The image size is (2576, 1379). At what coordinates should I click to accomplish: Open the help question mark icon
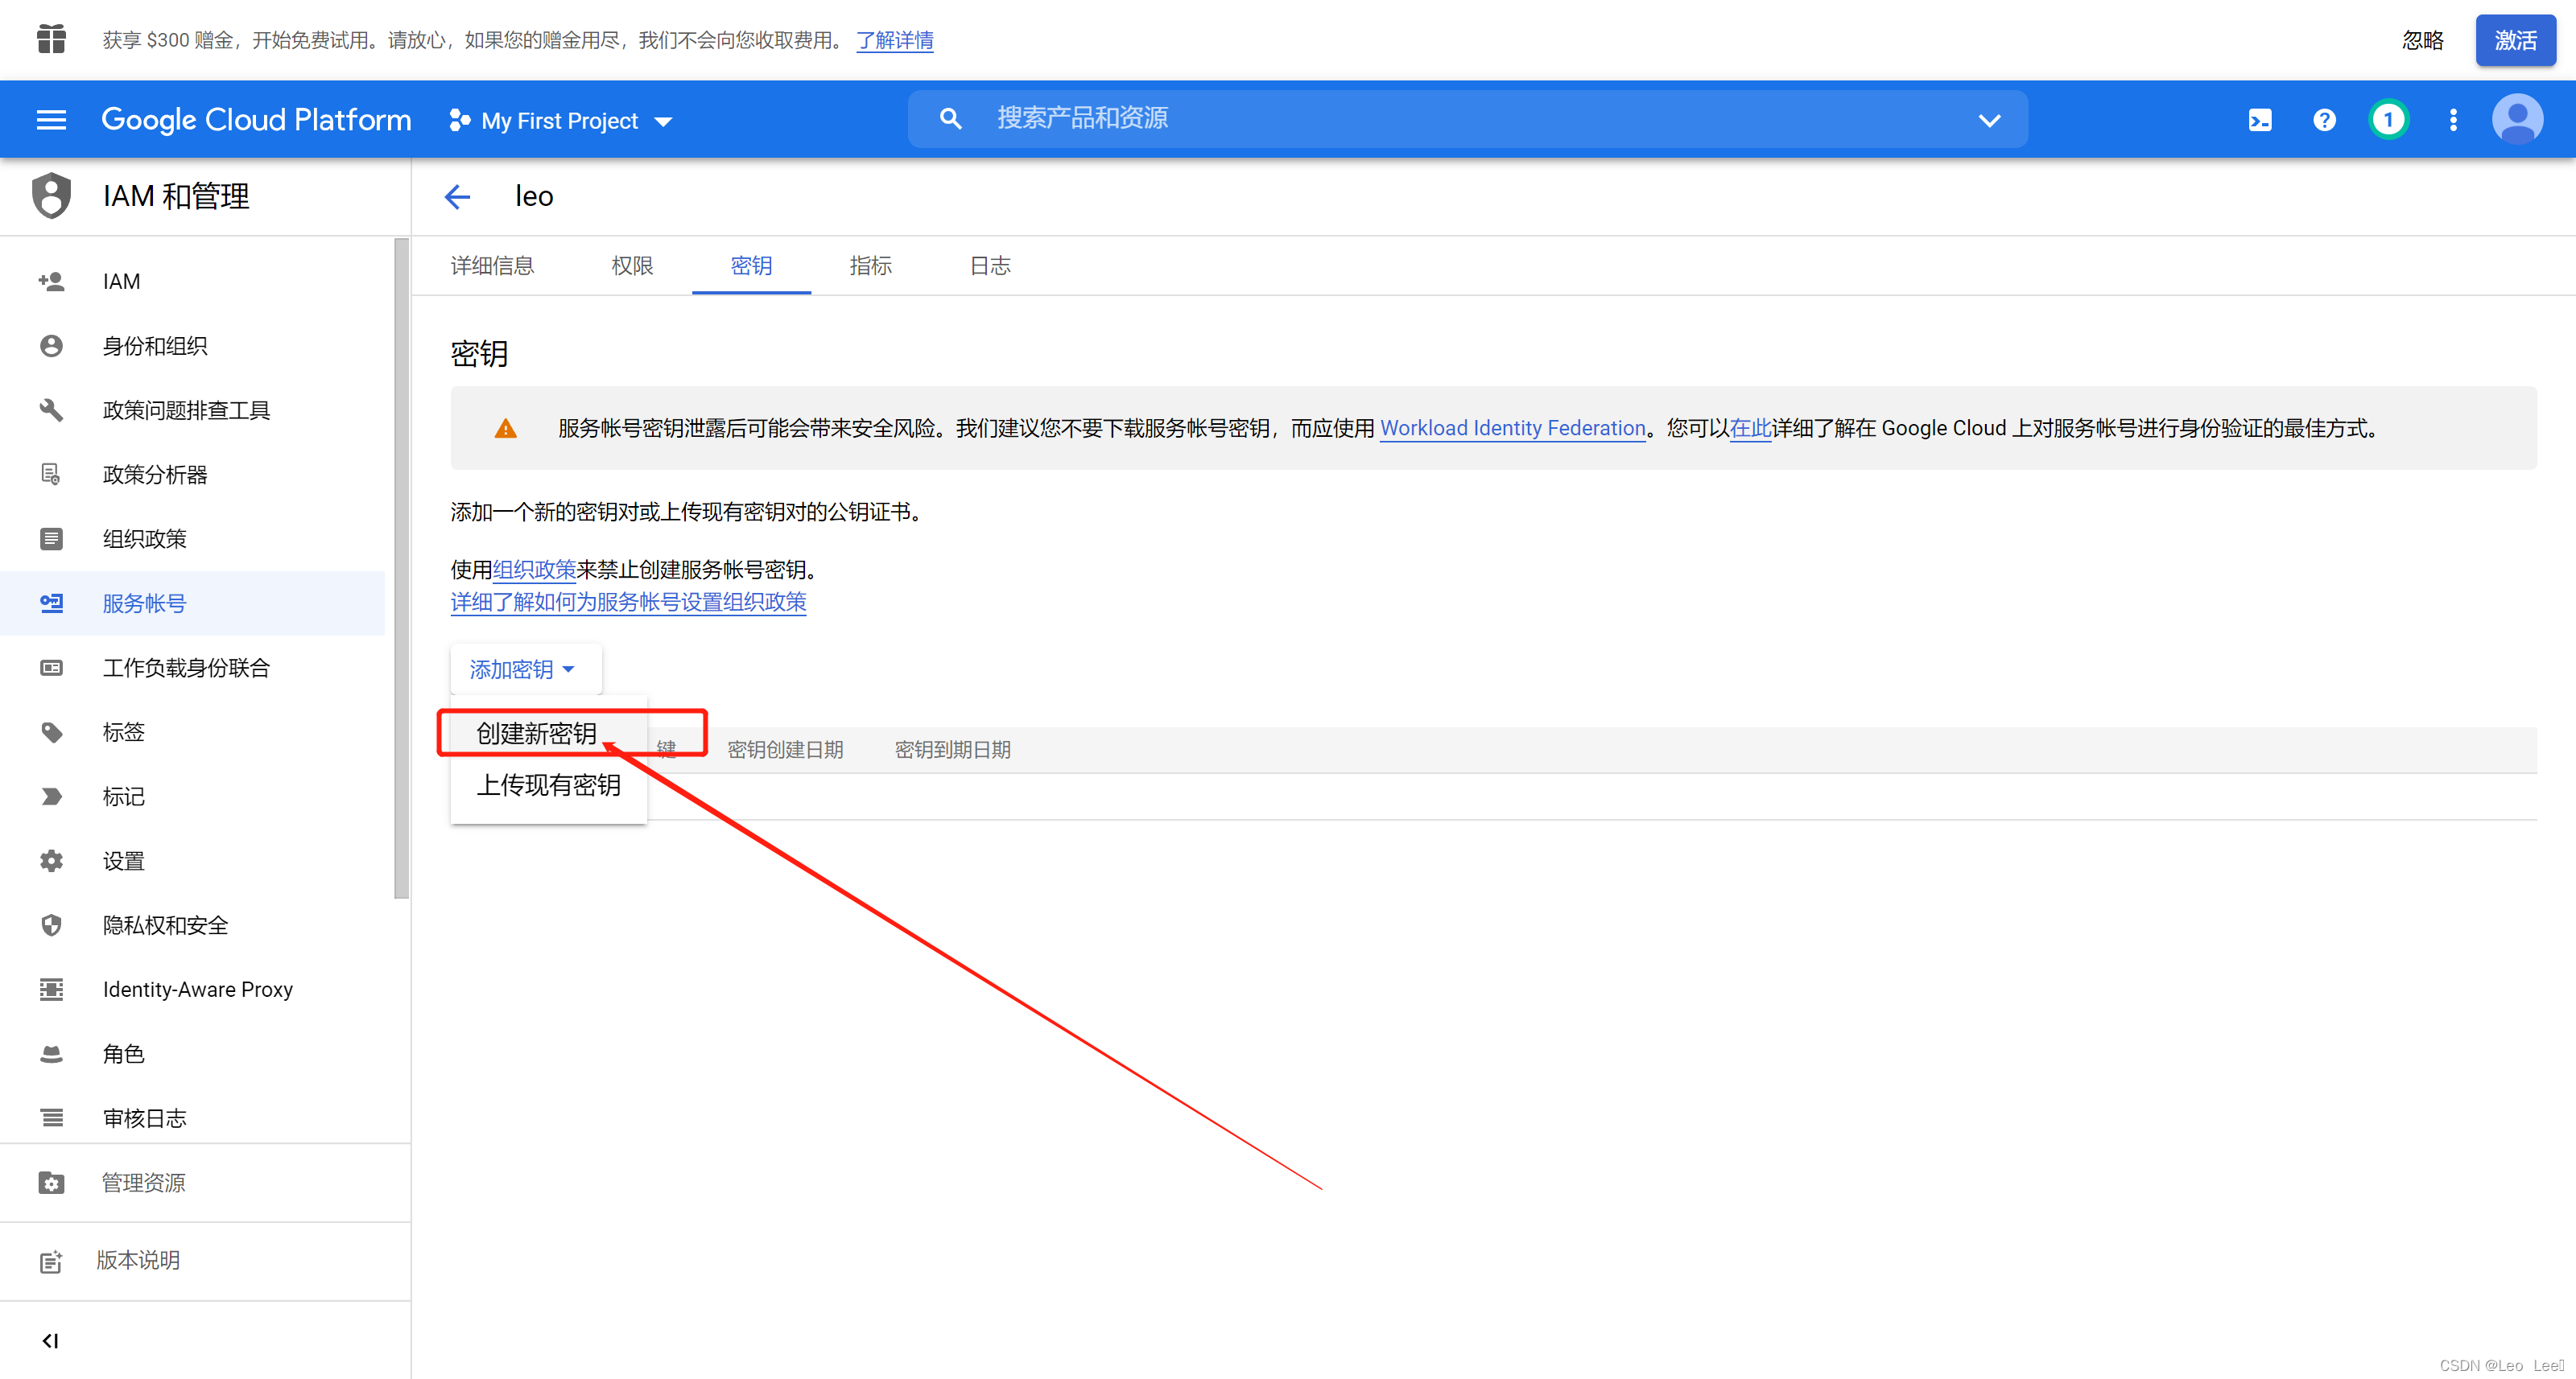pos(2324,120)
